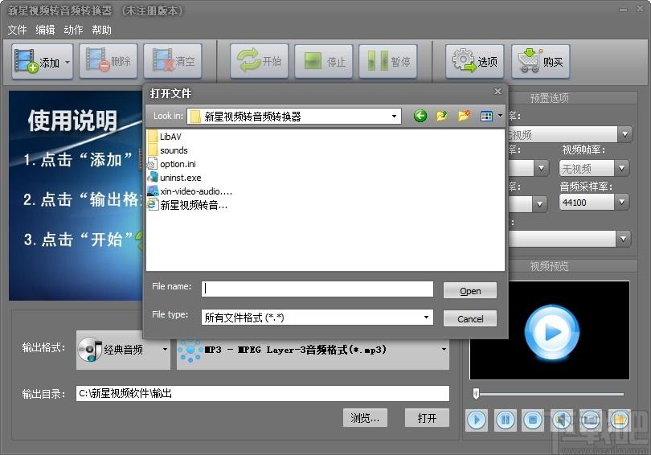
Task: Click the 输出目录 path field
Action: click(262, 393)
